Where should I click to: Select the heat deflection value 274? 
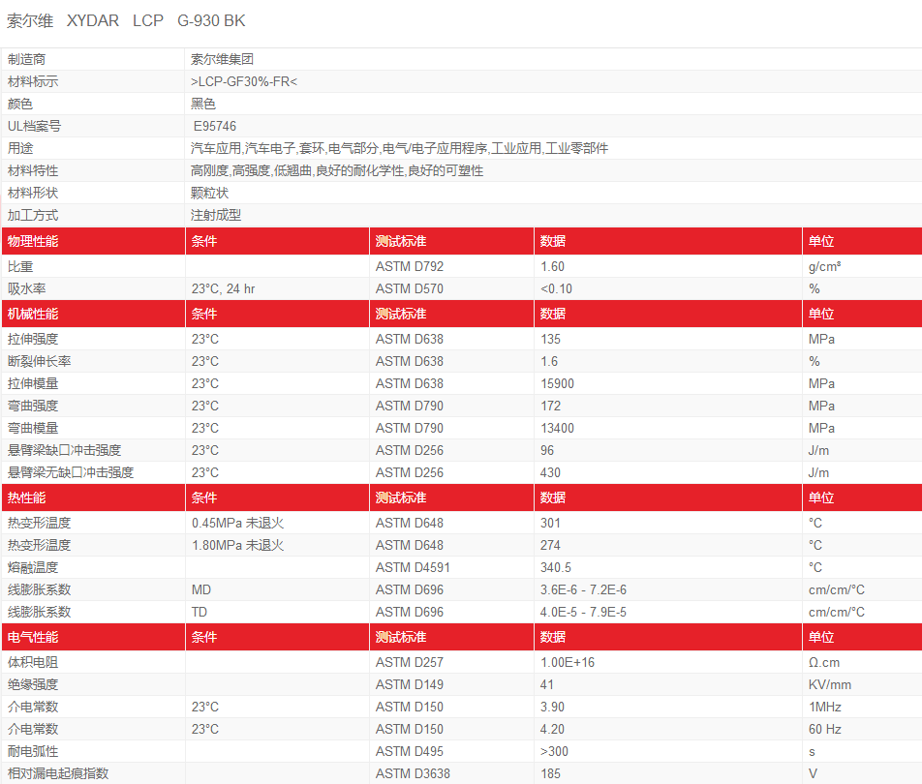(x=550, y=545)
